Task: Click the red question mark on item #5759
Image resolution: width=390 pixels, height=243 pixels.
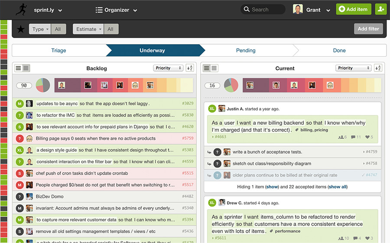Action: point(19,139)
